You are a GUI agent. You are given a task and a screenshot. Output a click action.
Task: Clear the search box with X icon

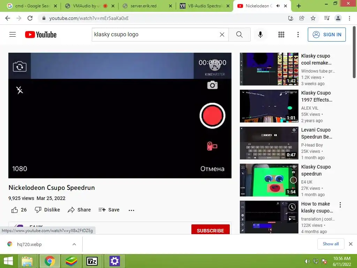222,35
